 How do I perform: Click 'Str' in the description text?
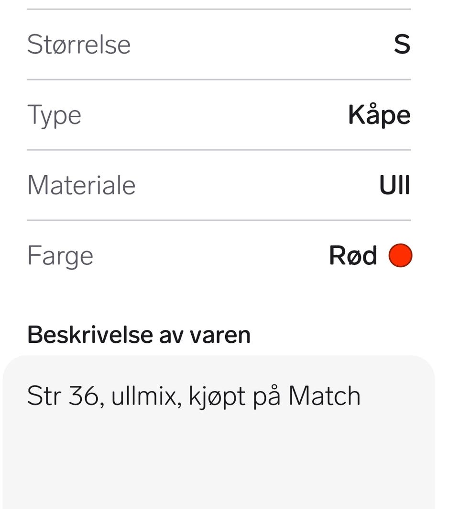click(44, 396)
